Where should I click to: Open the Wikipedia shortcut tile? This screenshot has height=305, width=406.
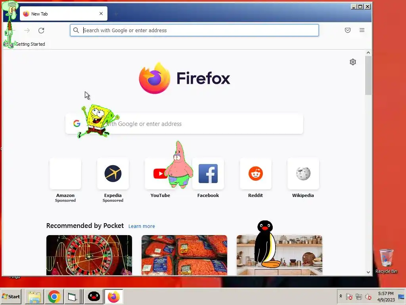pyautogui.click(x=303, y=174)
